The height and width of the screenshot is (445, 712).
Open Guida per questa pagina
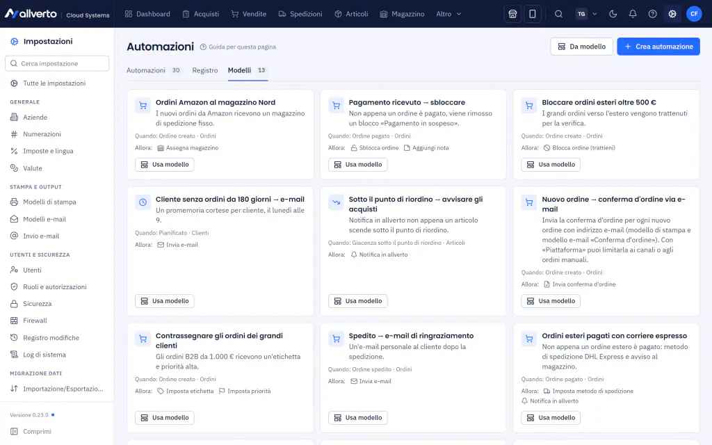click(x=238, y=47)
